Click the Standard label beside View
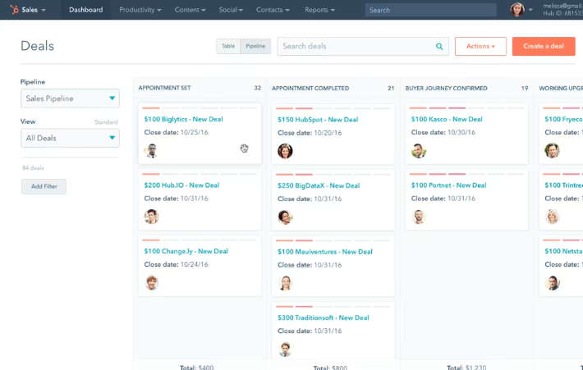This screenshot has width=583, height=370. point(106,122)
